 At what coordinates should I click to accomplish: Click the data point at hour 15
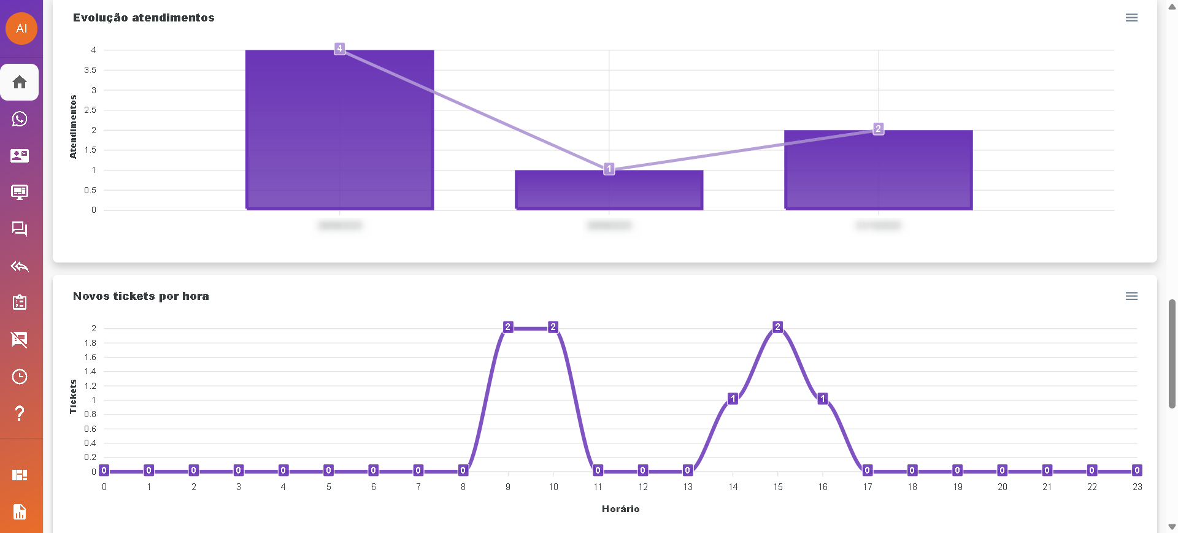777,327
